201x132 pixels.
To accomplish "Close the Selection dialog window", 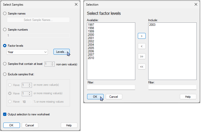I will coord(196,5).
